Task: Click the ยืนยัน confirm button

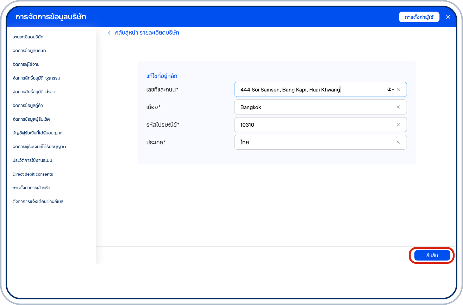Action: (x=432, y=255)
